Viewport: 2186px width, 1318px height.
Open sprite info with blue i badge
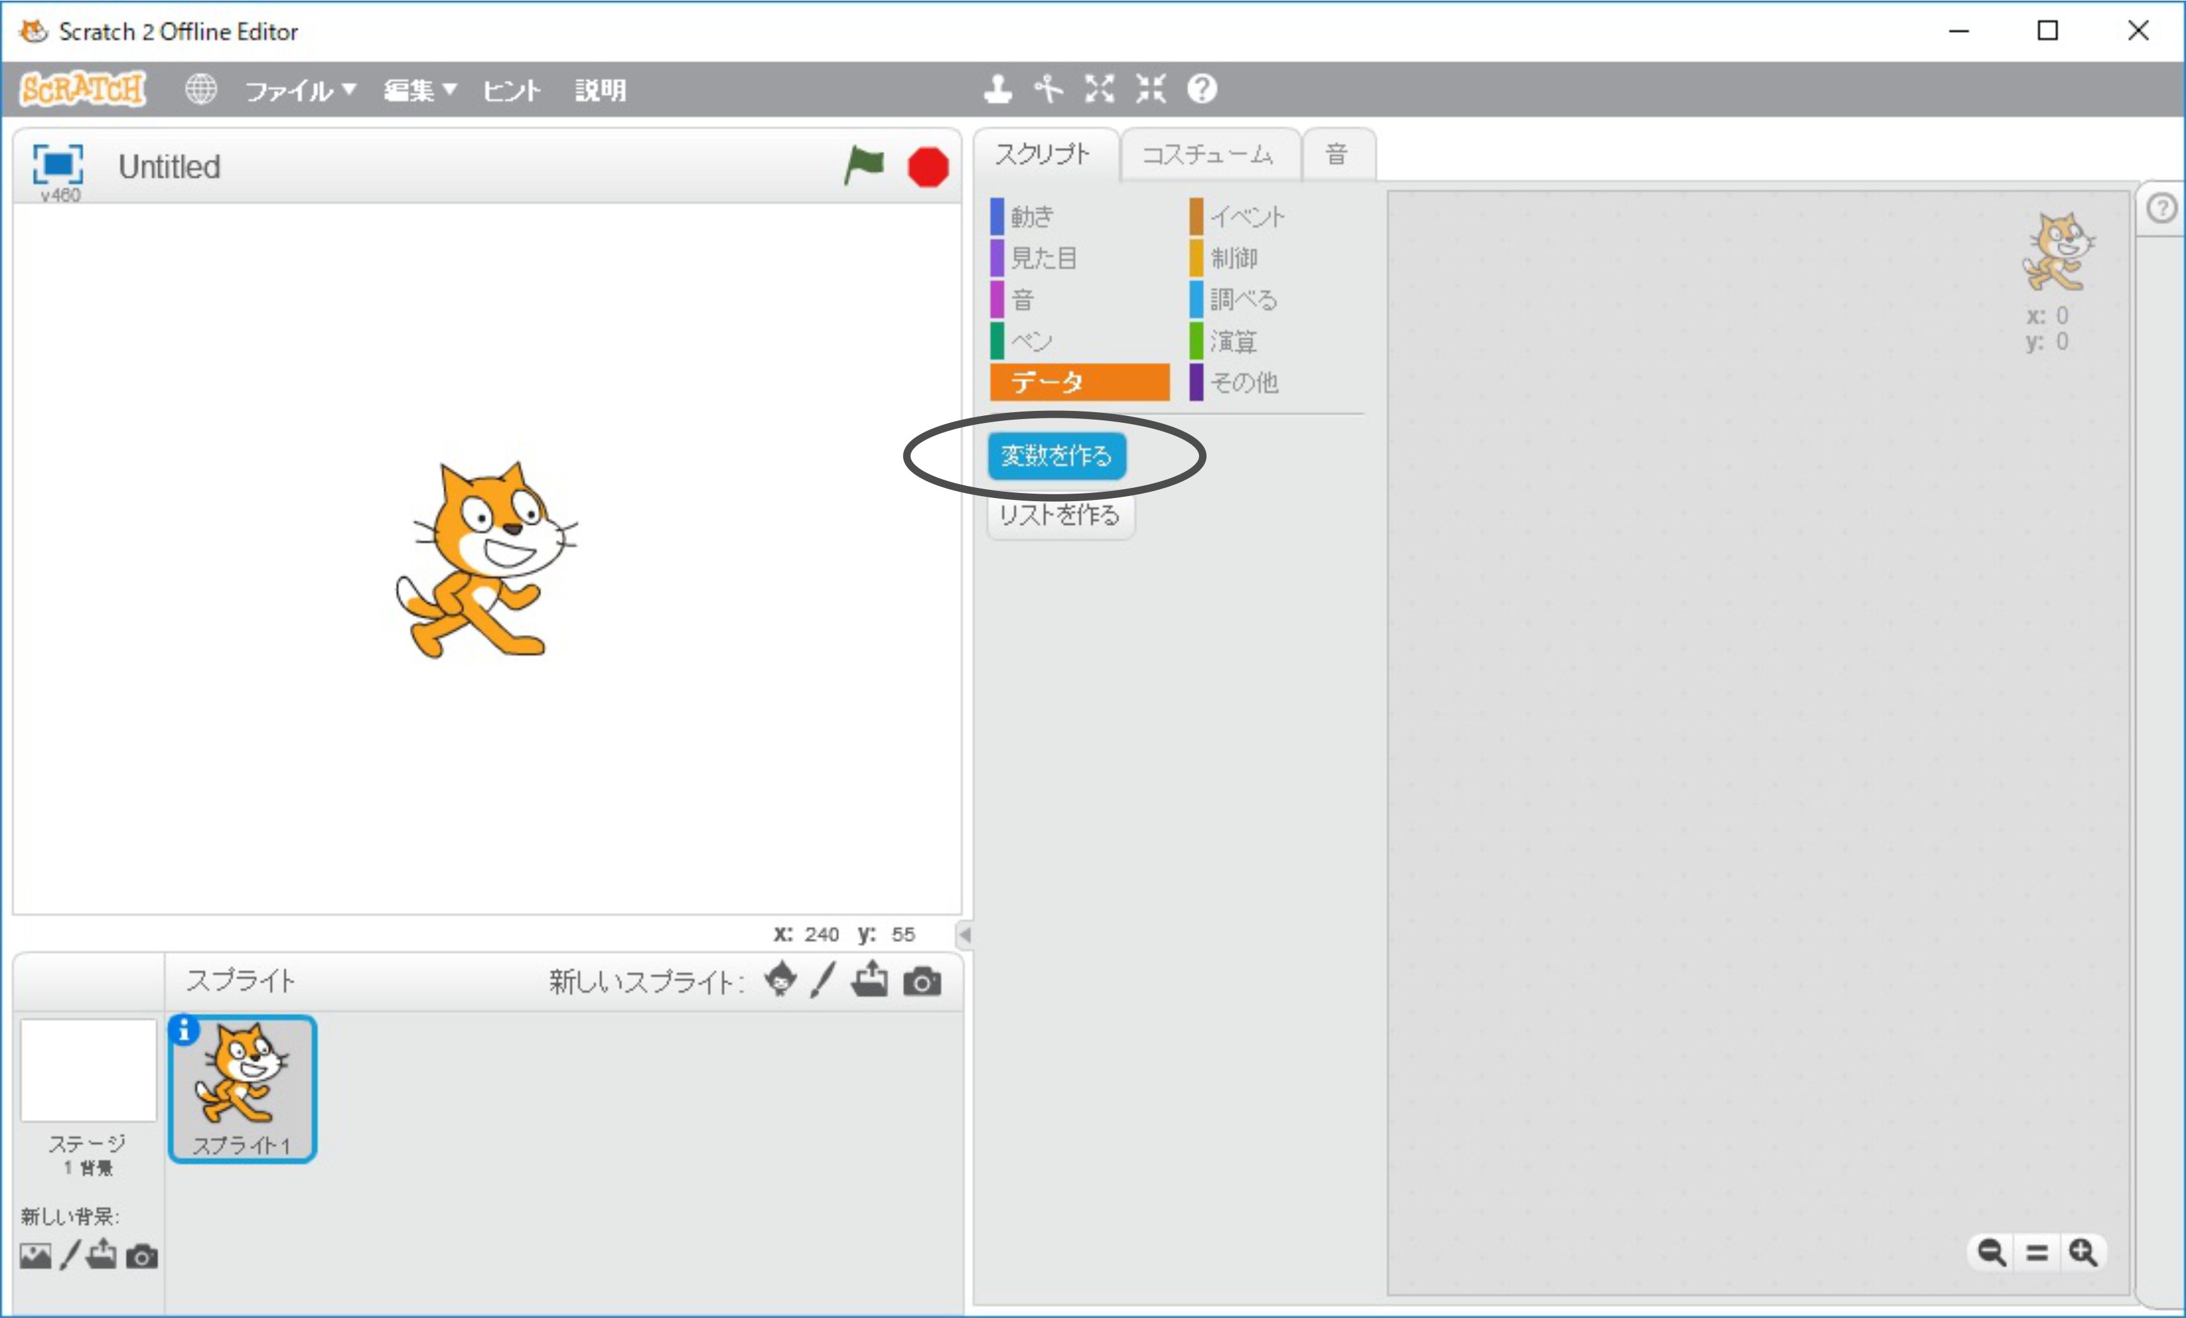(184, 1030)
